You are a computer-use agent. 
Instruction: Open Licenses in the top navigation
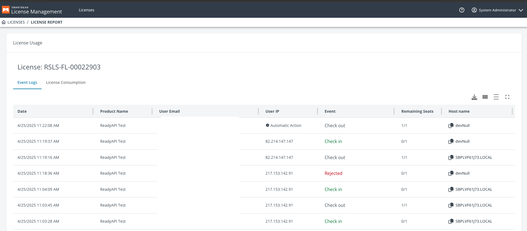point(87,10)
